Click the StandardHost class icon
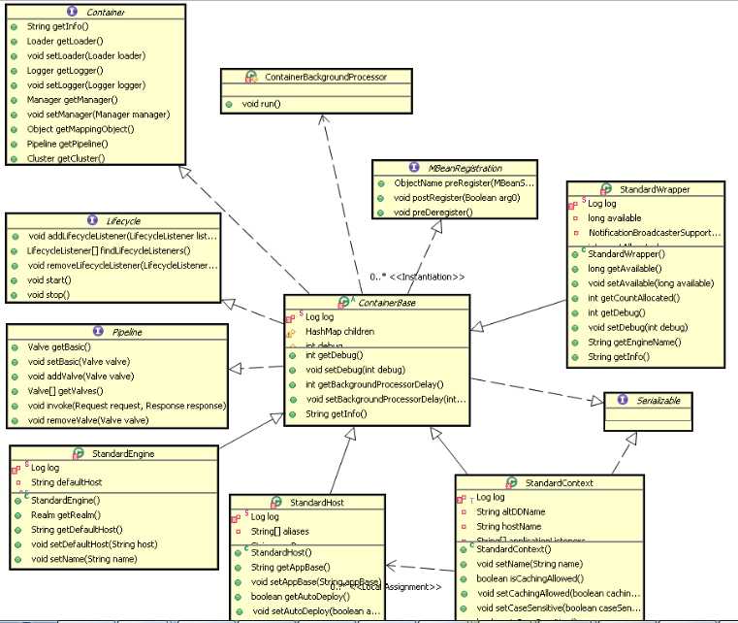 276,502
